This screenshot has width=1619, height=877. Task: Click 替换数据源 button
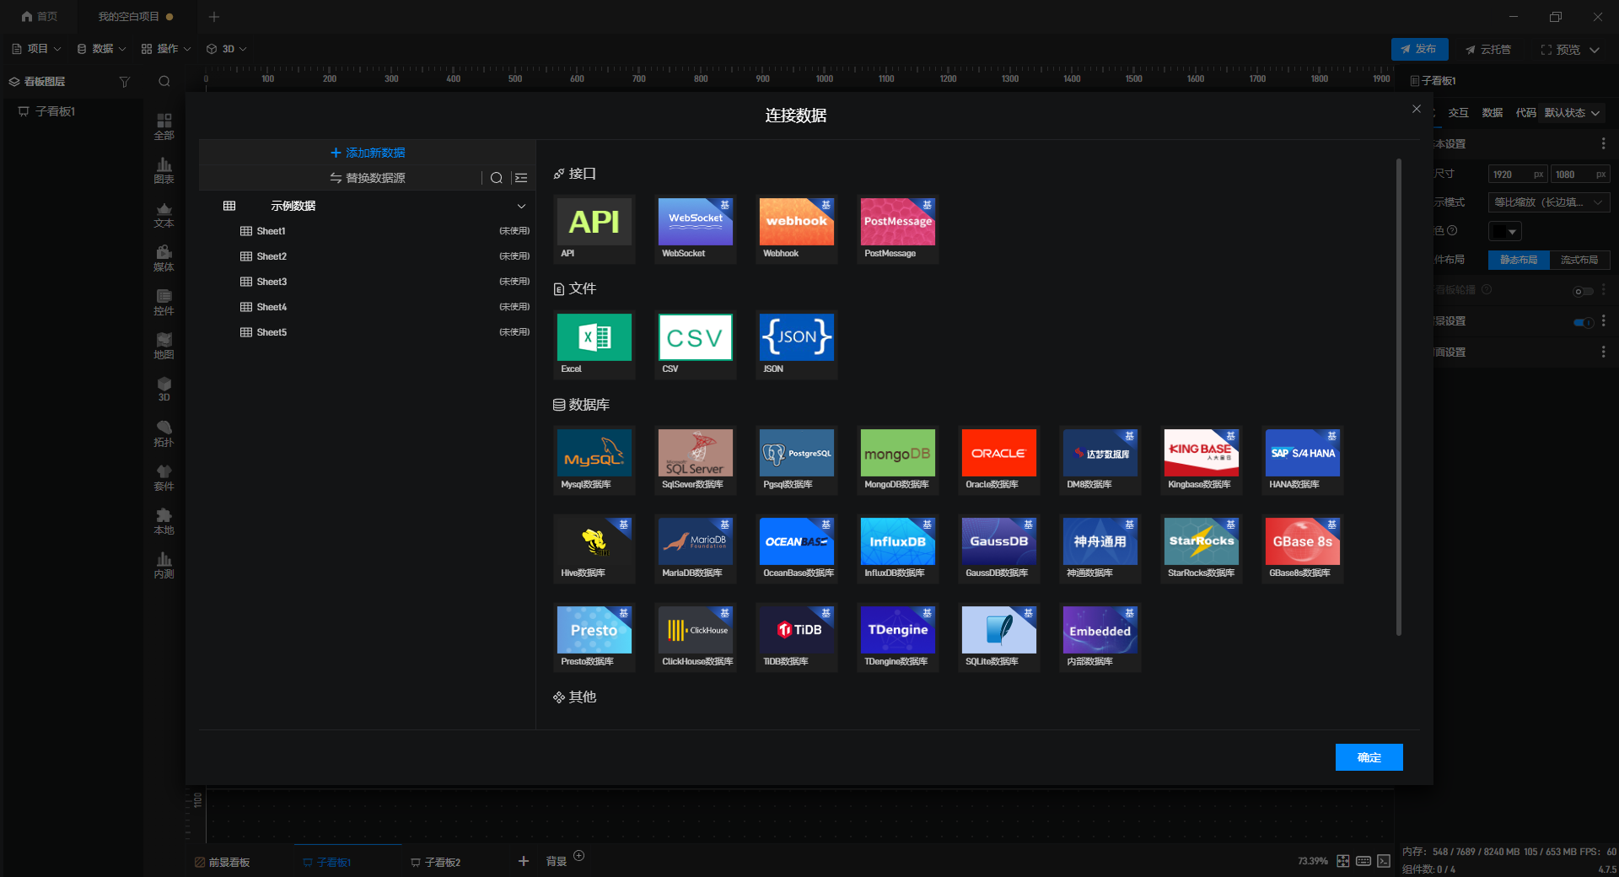[368, 178]
